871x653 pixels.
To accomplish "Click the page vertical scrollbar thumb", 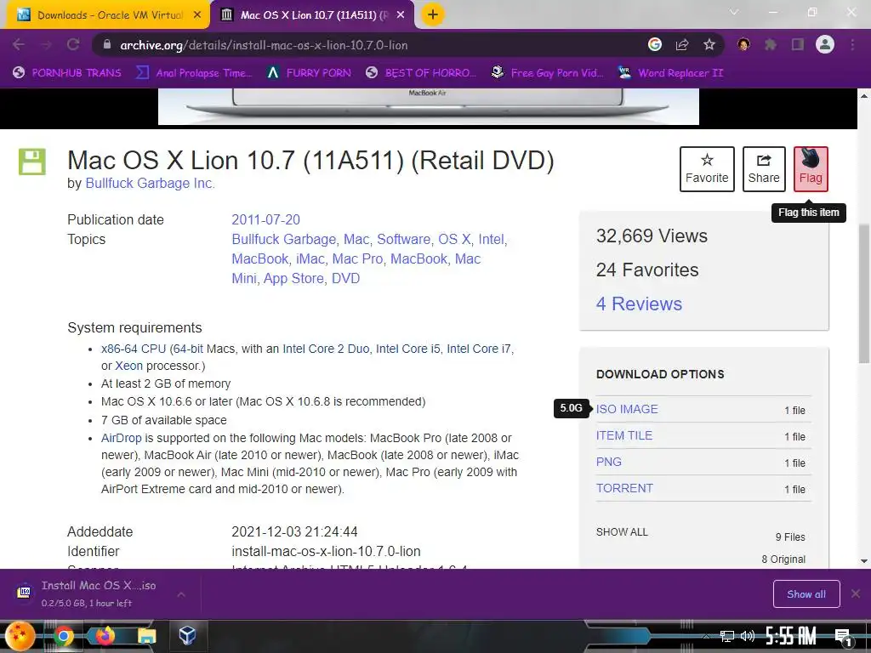I will tap(864, 293).
